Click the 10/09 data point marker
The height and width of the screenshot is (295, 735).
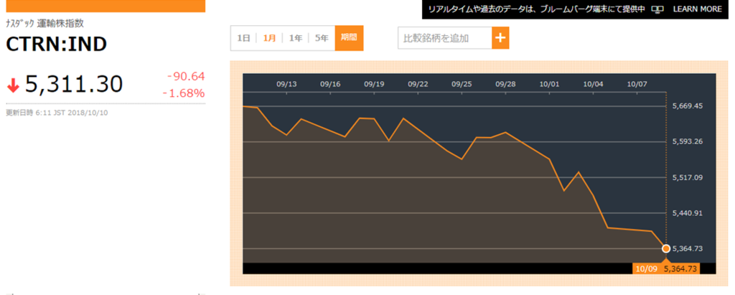(x=665, y=248)
